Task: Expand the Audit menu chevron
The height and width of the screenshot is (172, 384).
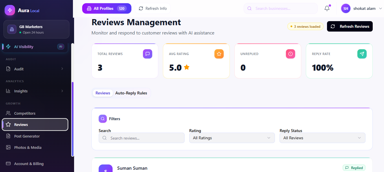Action: pos(62,69)
